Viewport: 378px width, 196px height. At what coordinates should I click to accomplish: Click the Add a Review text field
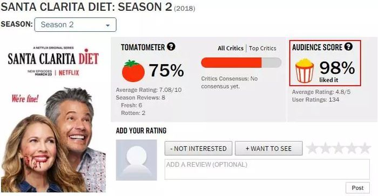coord(267,169)
